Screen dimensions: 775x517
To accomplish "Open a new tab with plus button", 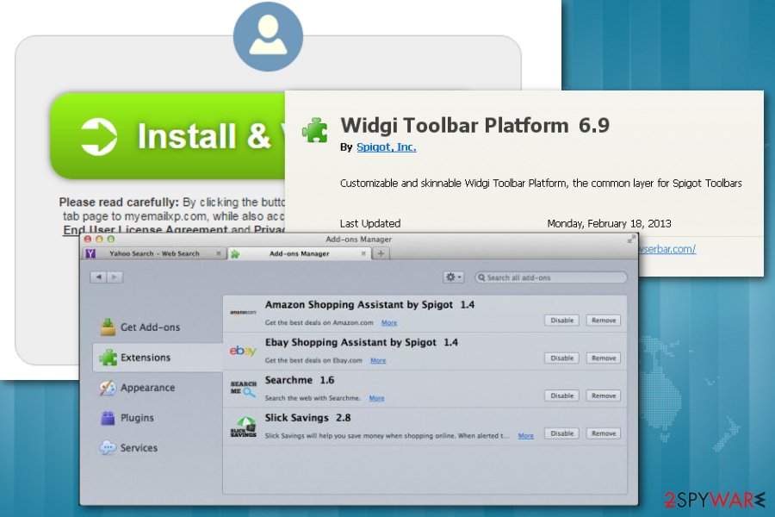I will tap(381, 253).
